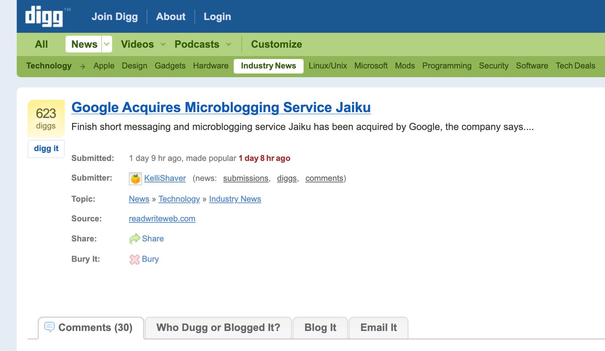Click the Comments speech bubble icon
605x351 pixels.
[x=50, y=327]
